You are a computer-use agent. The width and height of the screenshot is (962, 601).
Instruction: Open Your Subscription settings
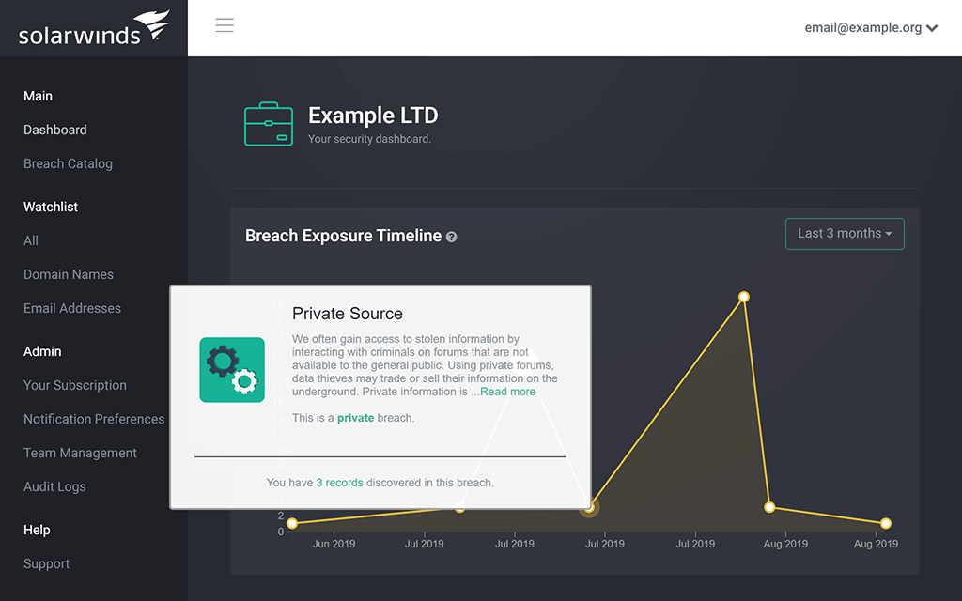(75, 385)
